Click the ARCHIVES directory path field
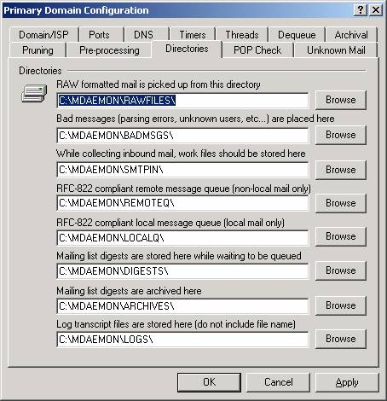387x401 pixels. [182, 306]
